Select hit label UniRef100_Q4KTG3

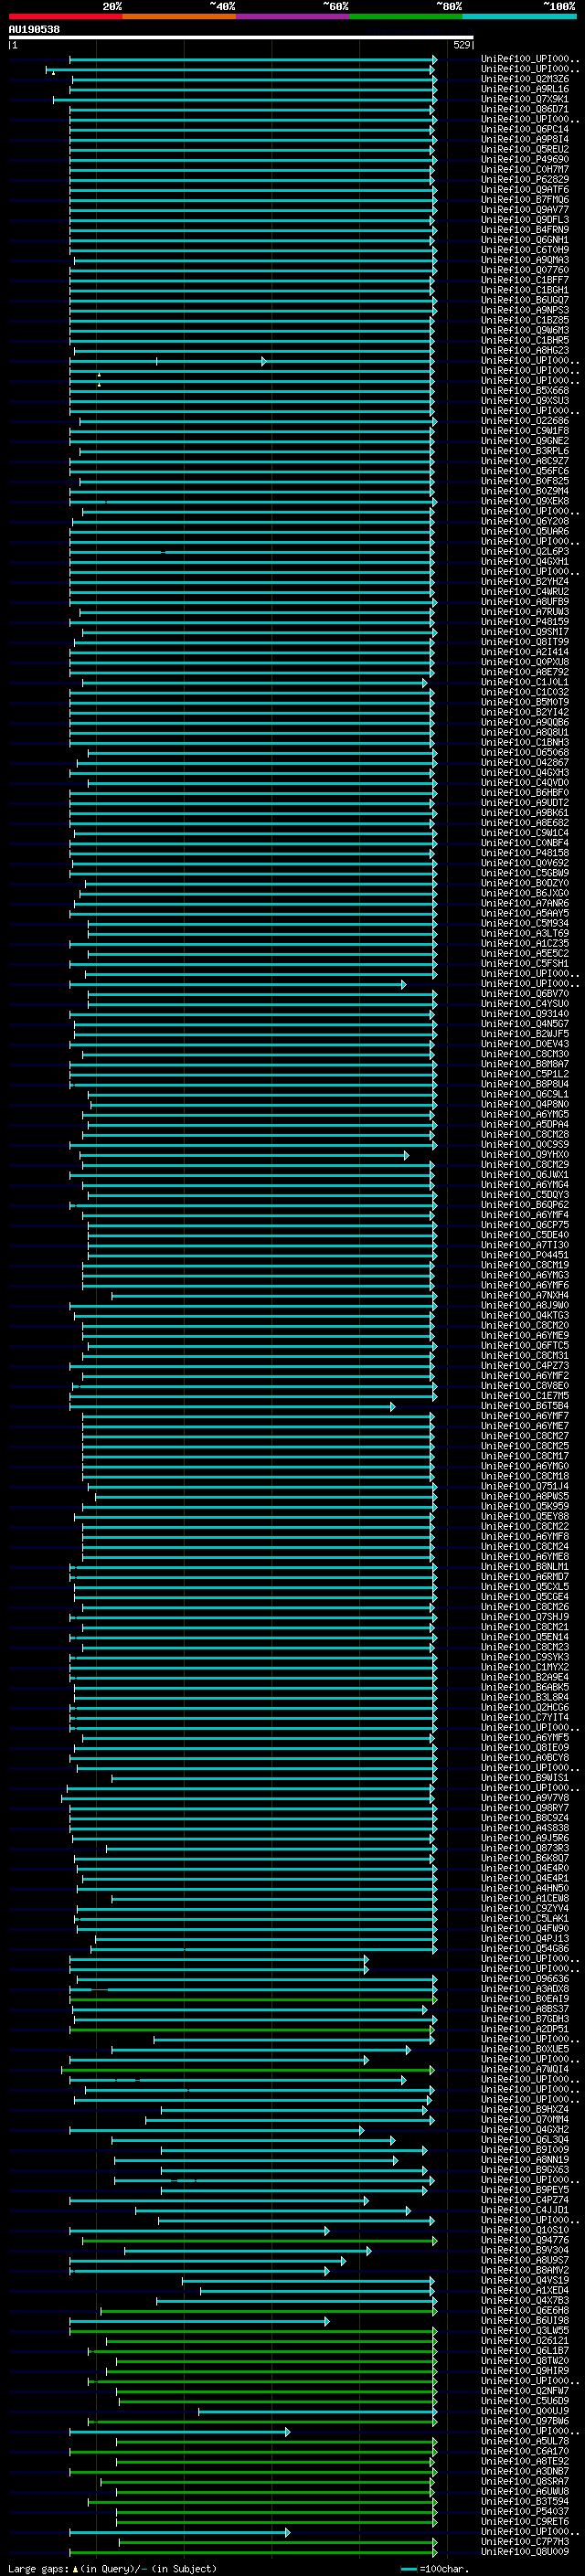coord(525,1315)
